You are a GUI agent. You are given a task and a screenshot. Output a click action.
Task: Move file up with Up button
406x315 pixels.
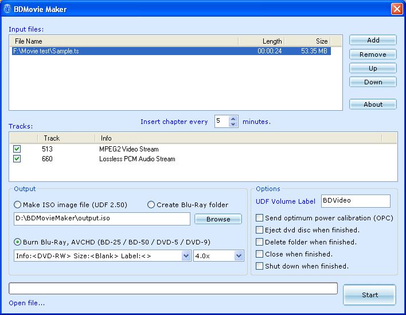click(373, 68)
